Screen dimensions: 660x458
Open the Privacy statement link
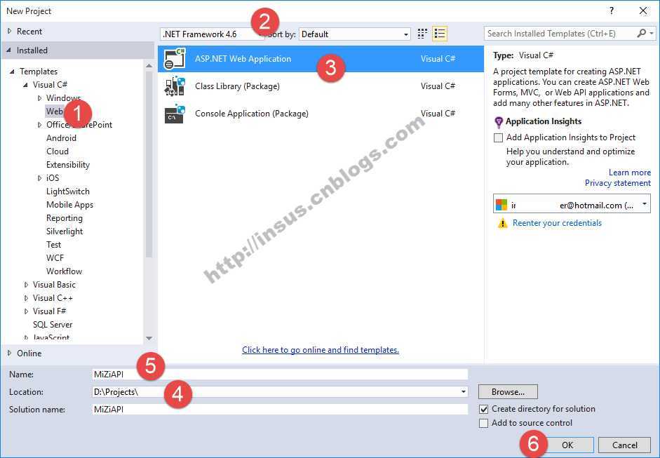point(617,183)
